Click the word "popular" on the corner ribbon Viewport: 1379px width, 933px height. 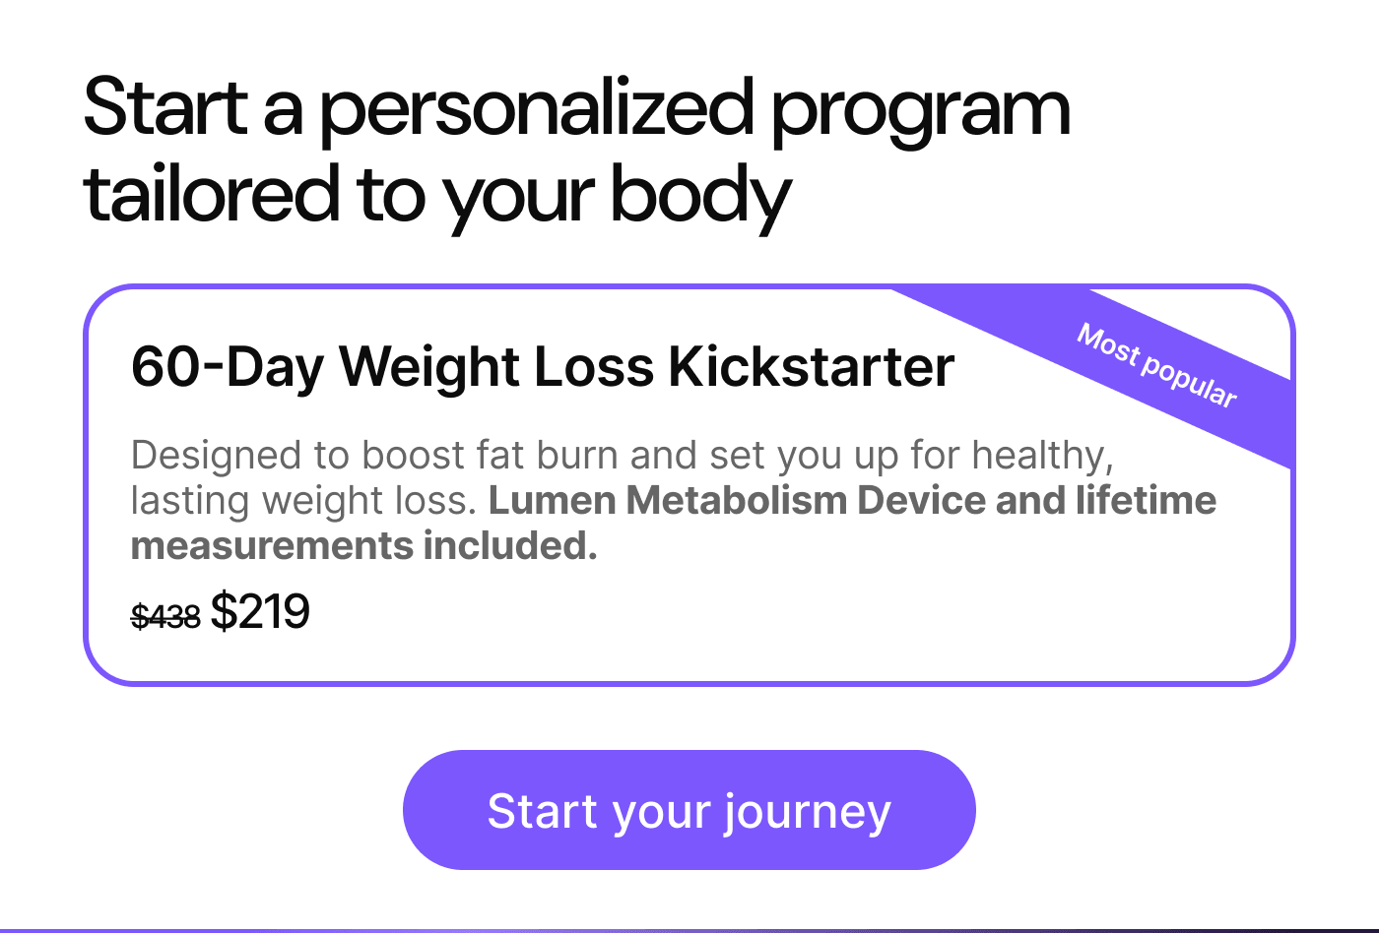coord(1188,379)
